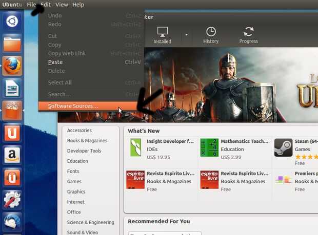
Task: Open the View menu
Action: tap(62, 5)
